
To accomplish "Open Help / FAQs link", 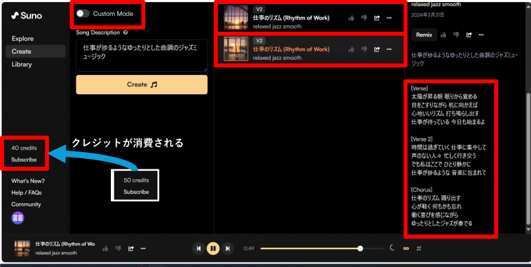I will pyautogui.click(x=27, y=193).
